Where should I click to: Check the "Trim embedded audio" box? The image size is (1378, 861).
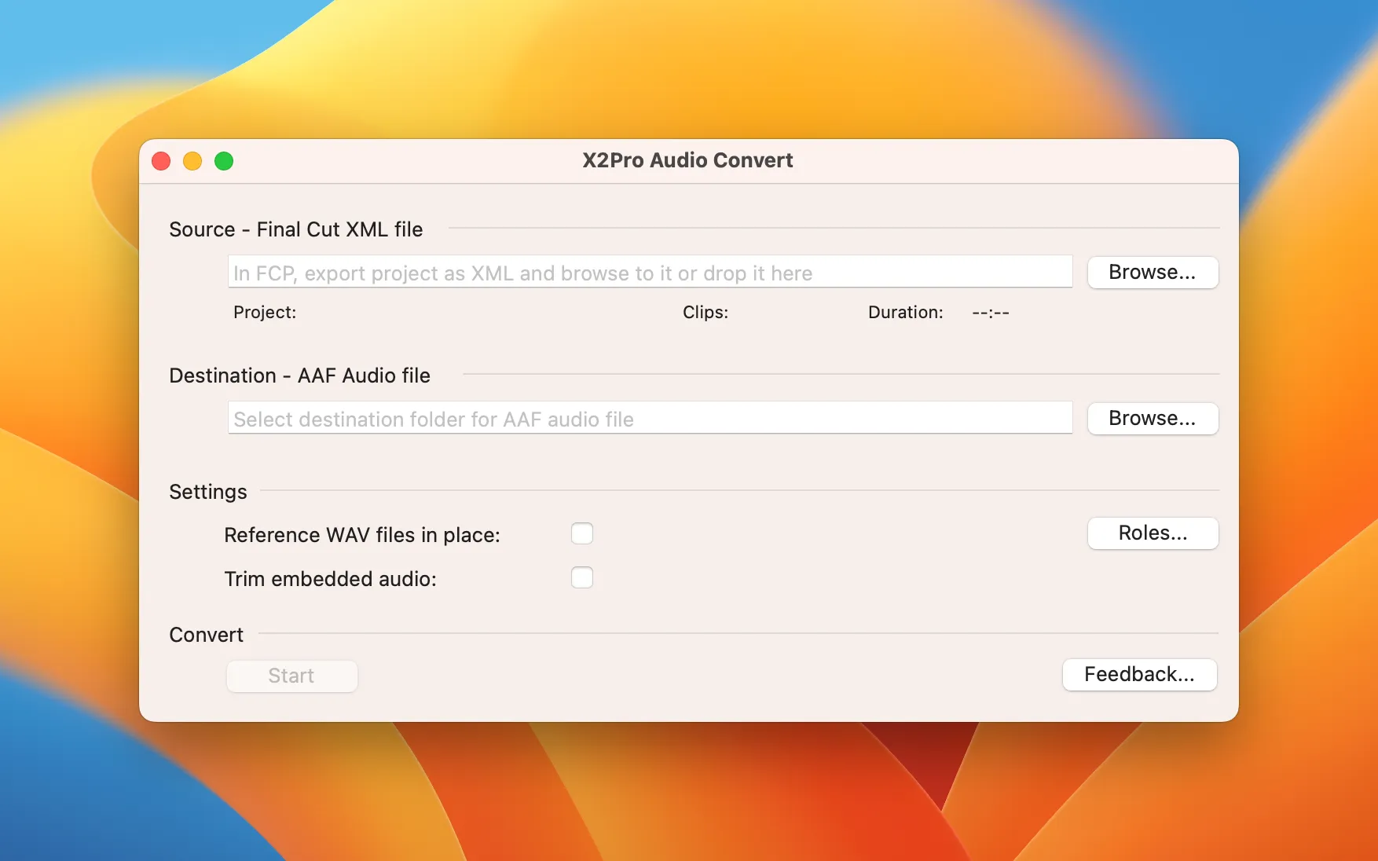(581, 577)
